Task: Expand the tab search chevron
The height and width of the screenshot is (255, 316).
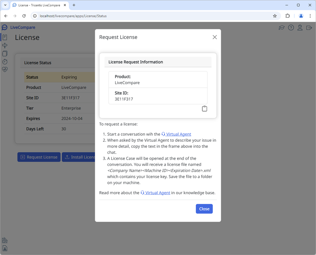Action: coord(5,5)
